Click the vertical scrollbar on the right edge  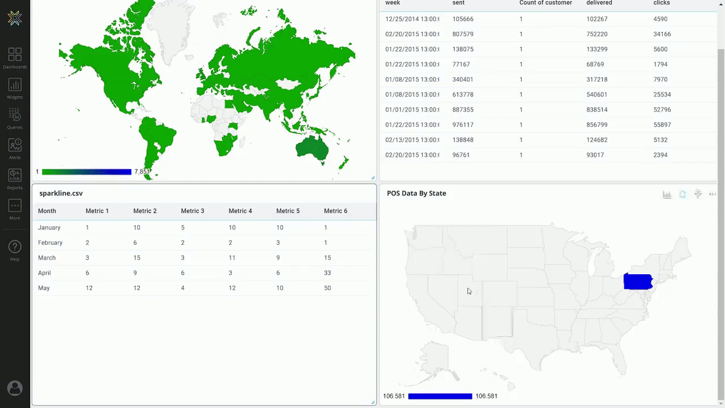pos(721,170)
